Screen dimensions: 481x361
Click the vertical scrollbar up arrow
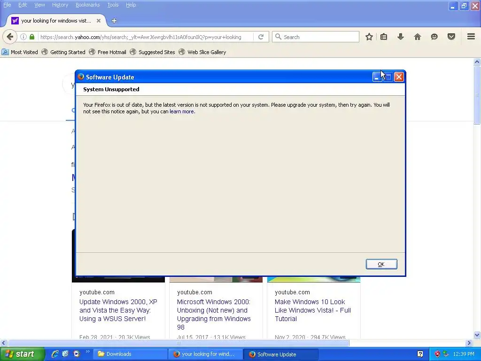point(477,62)
